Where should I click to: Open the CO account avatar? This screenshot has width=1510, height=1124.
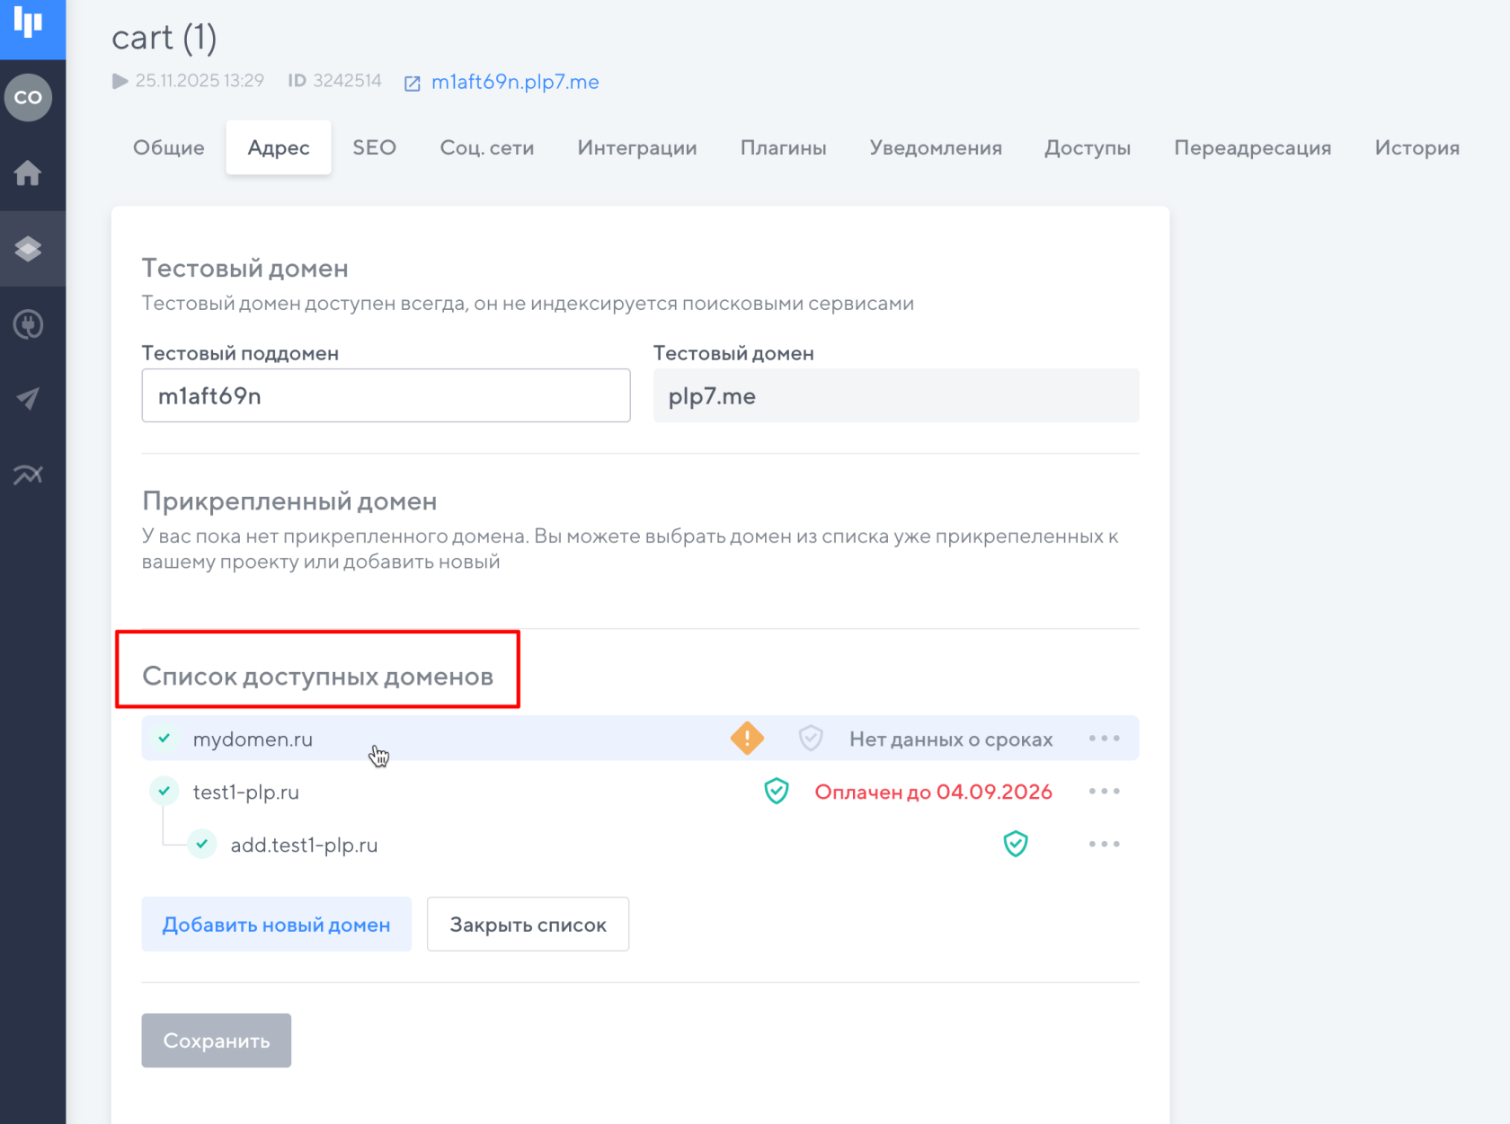pos(29,97)
